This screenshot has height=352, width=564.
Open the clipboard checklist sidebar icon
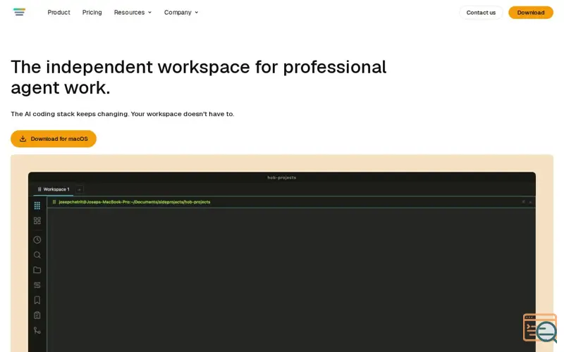37,315
